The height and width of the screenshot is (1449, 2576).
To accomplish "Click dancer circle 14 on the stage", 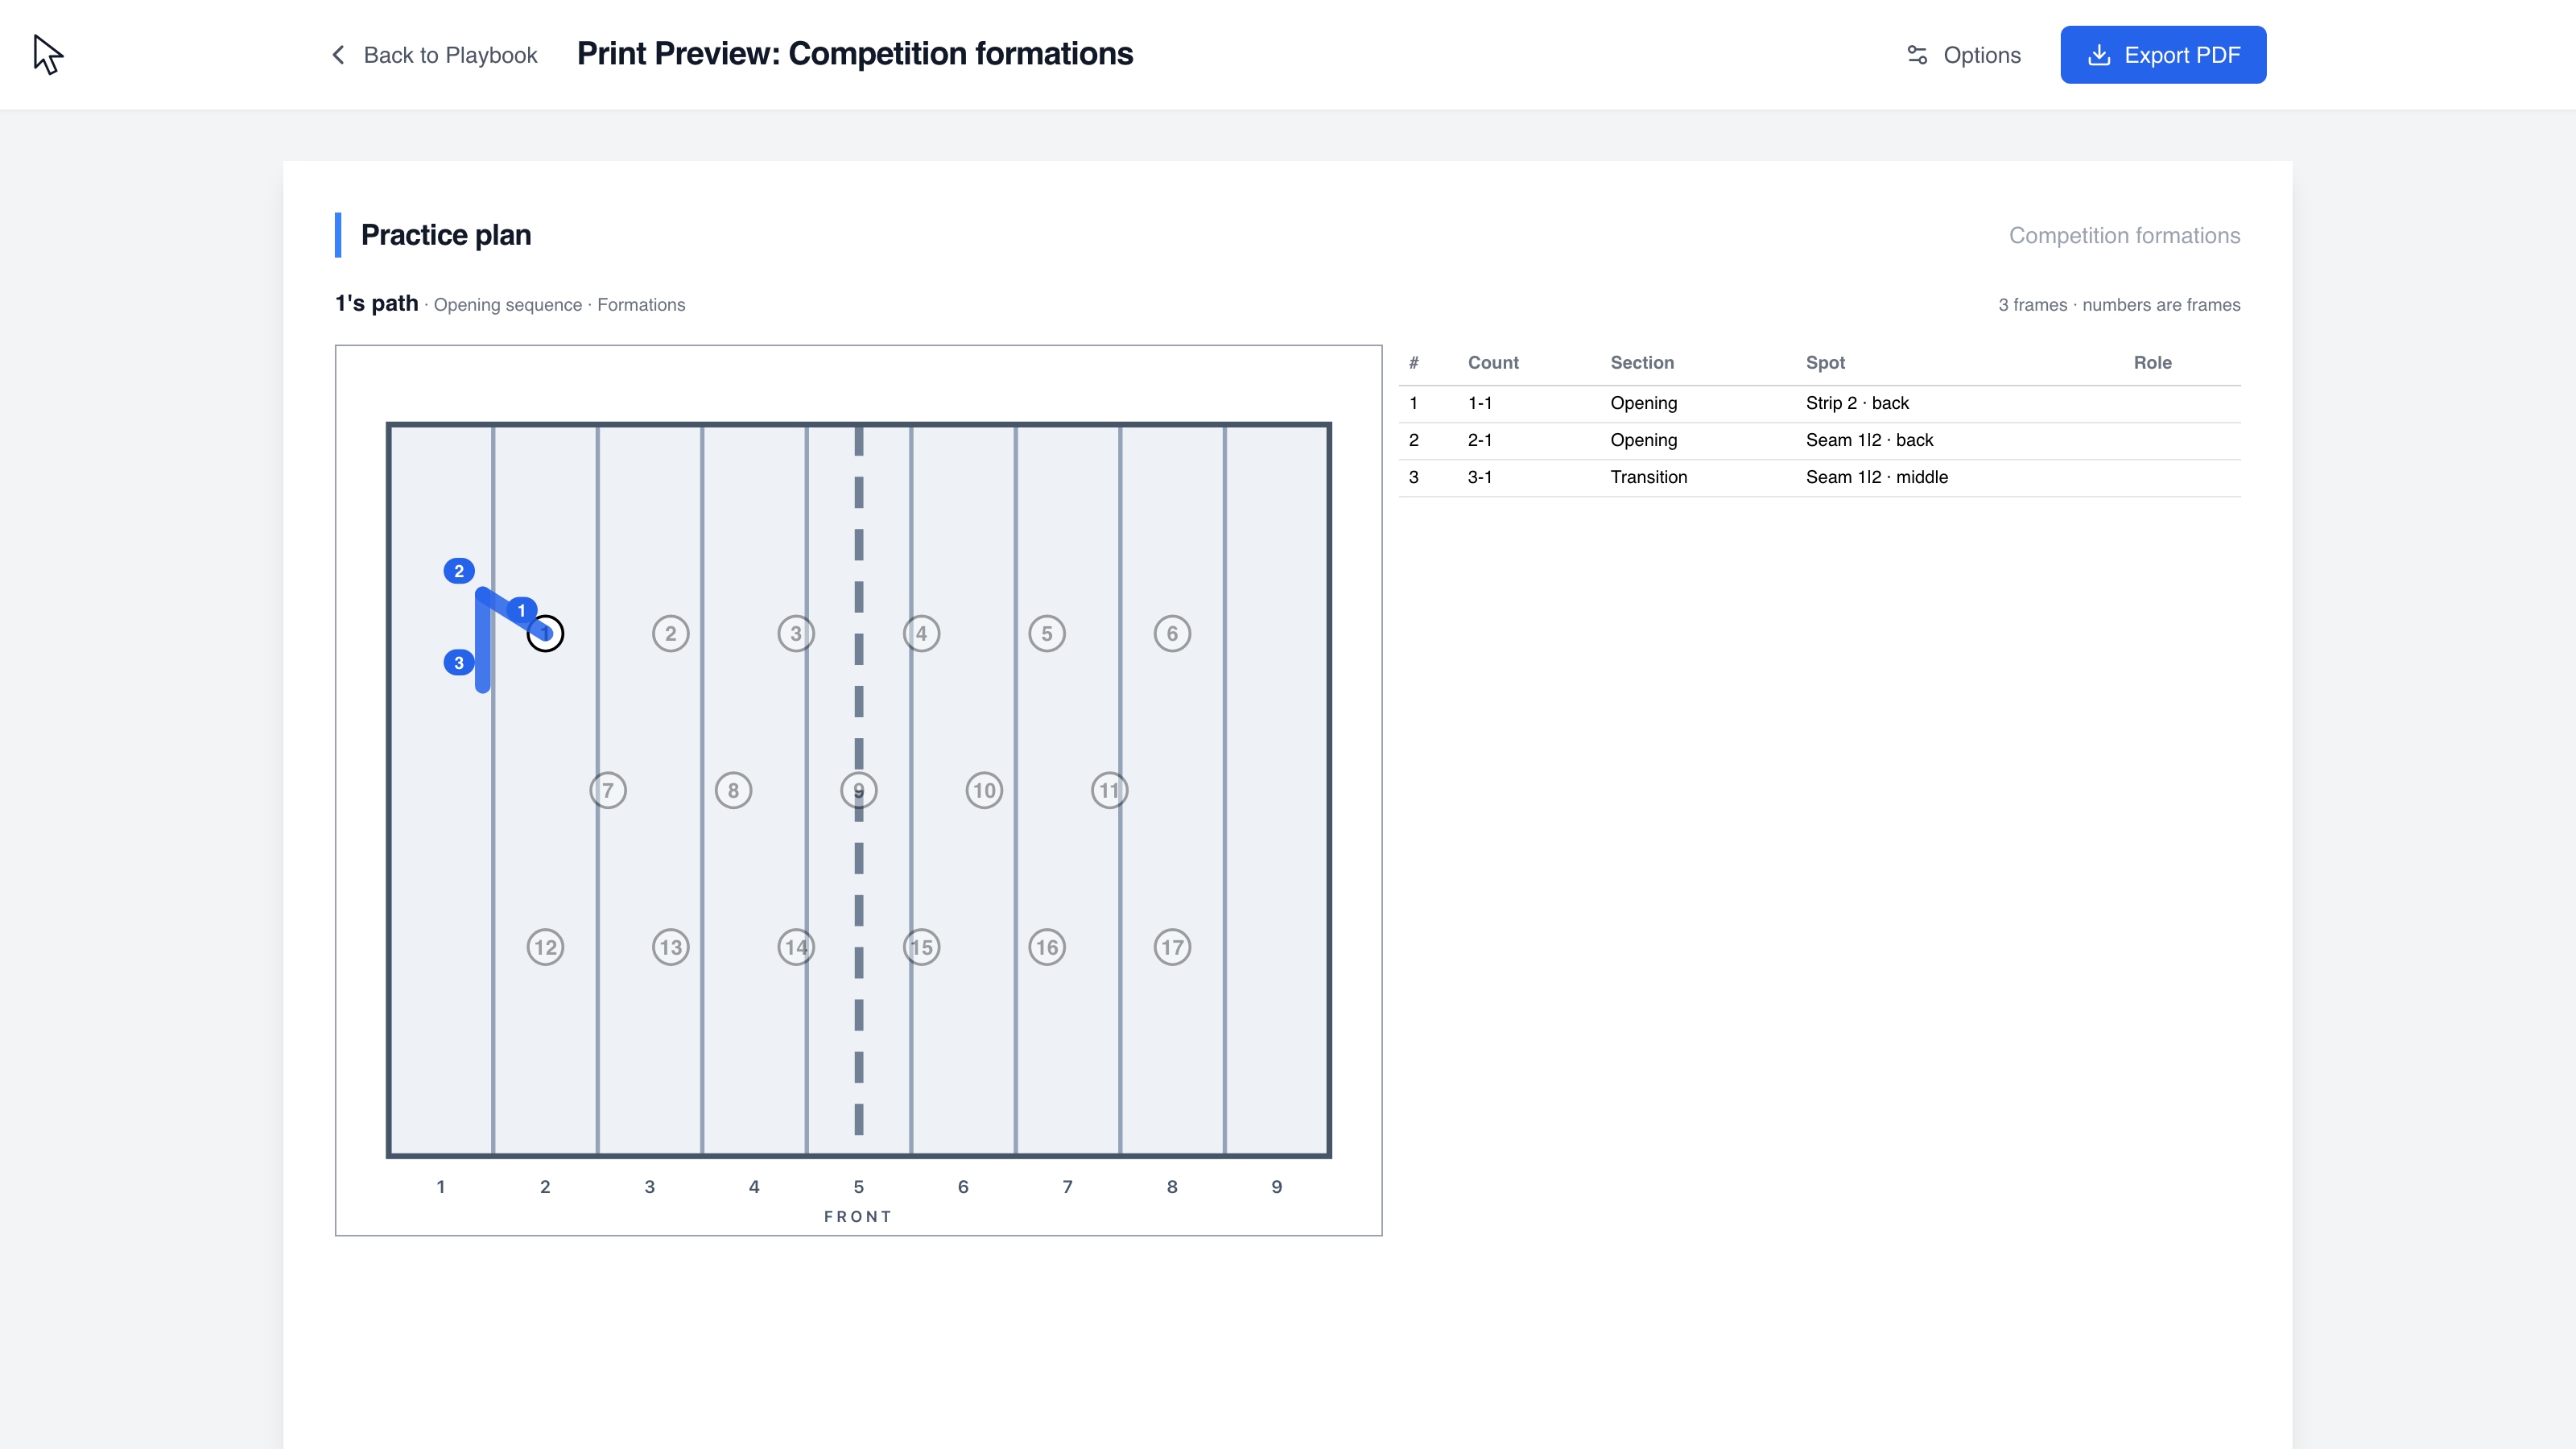I will [x=796, y=947].
